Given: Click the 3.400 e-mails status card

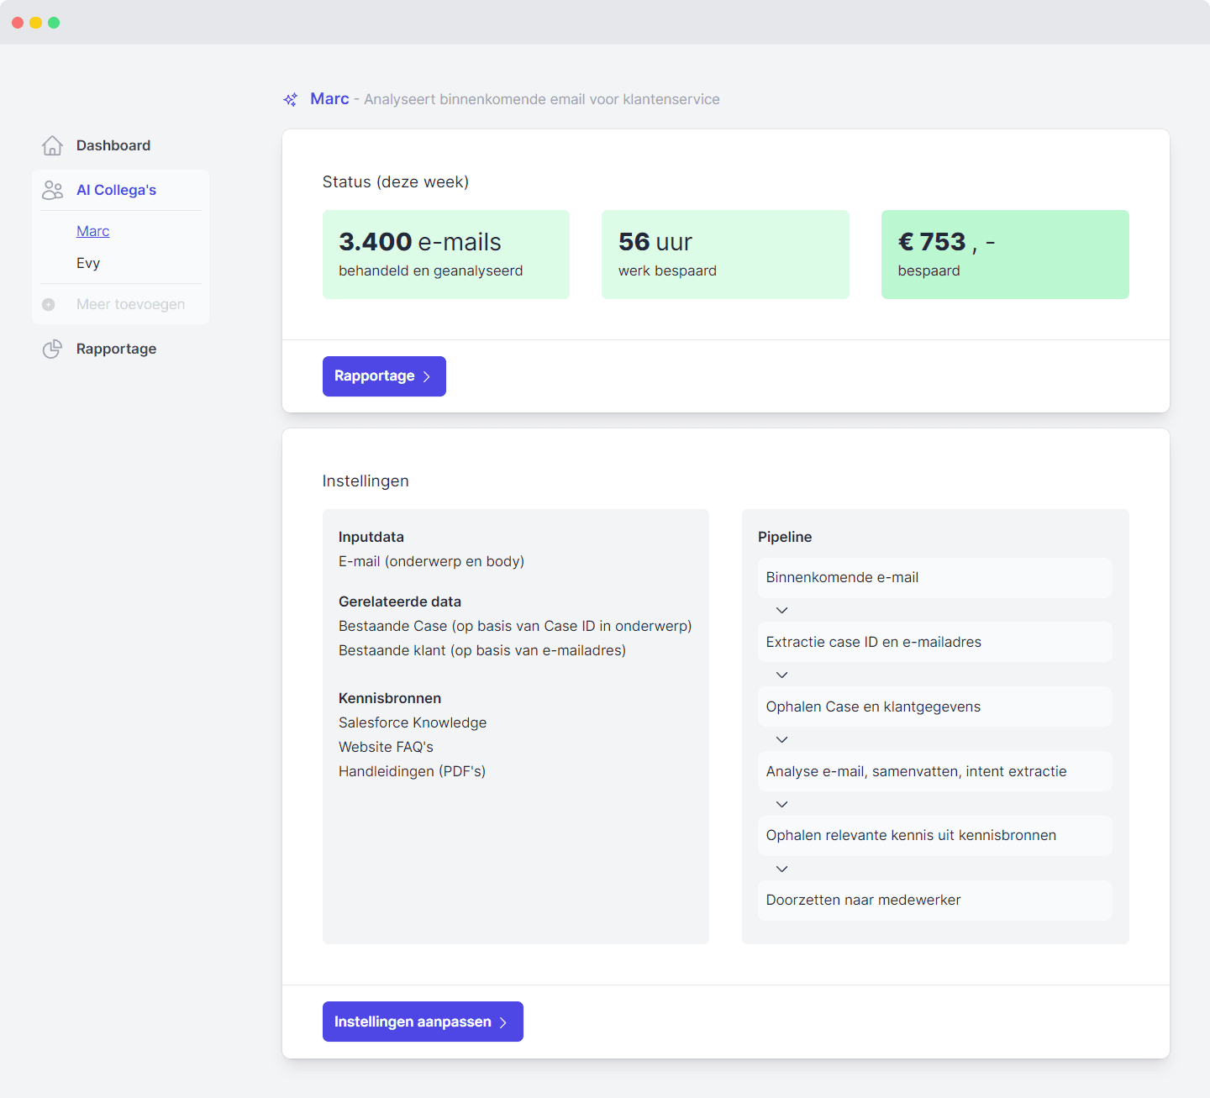Looking at the screenshot, I should [446, 255].
